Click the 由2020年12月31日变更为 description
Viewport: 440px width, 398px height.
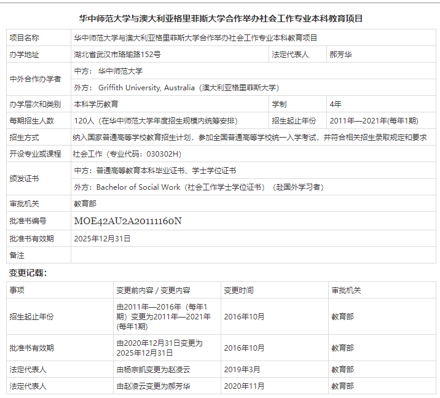click(x=159, y=348)
